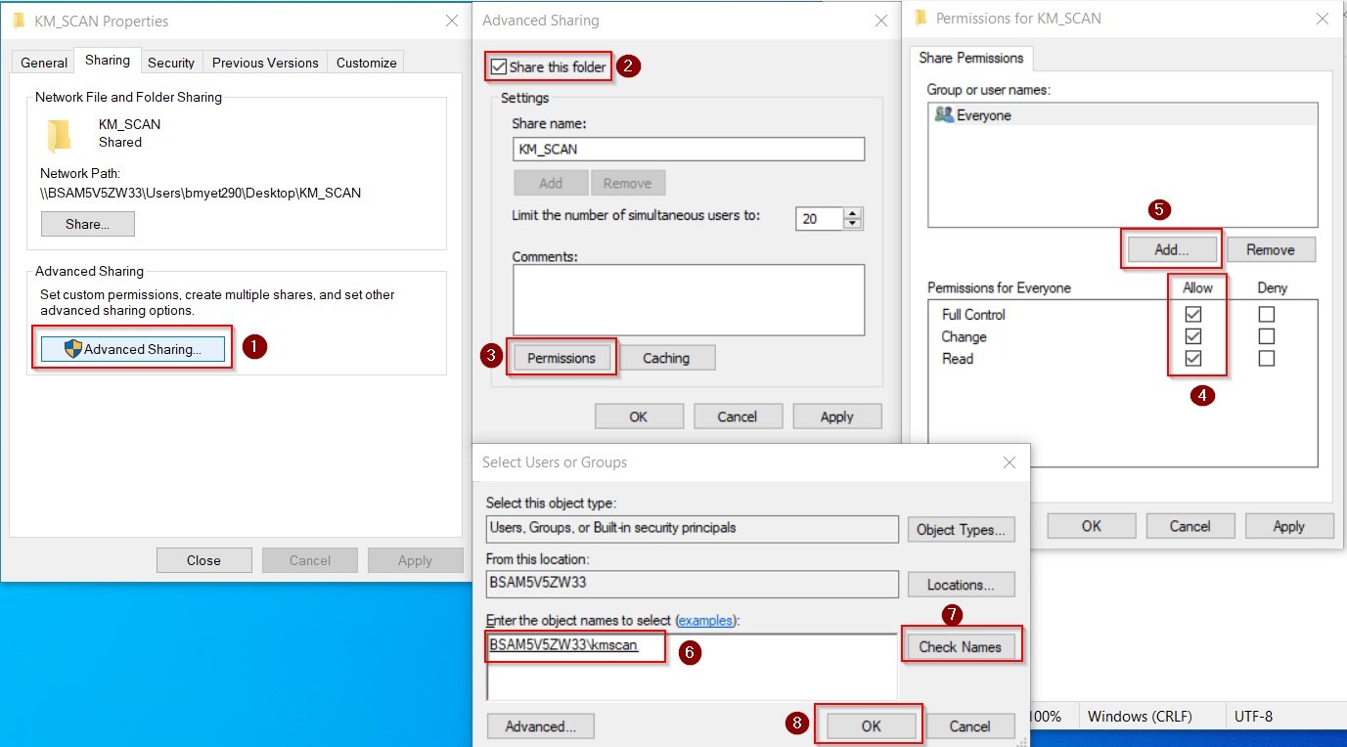Toggle Allow checkbox for Read permission
Image resolution: width=1347 pixels, height=747 pixels.
click(1192, 359)
